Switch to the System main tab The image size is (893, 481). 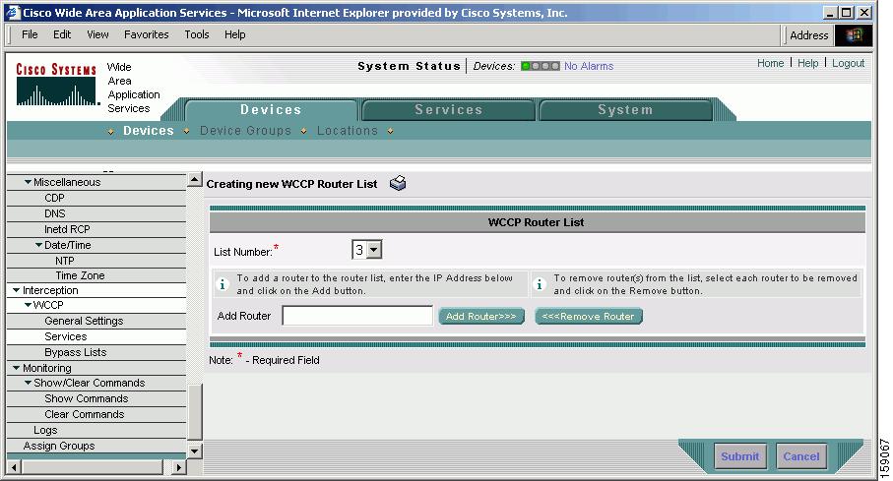tap(625, 110)
